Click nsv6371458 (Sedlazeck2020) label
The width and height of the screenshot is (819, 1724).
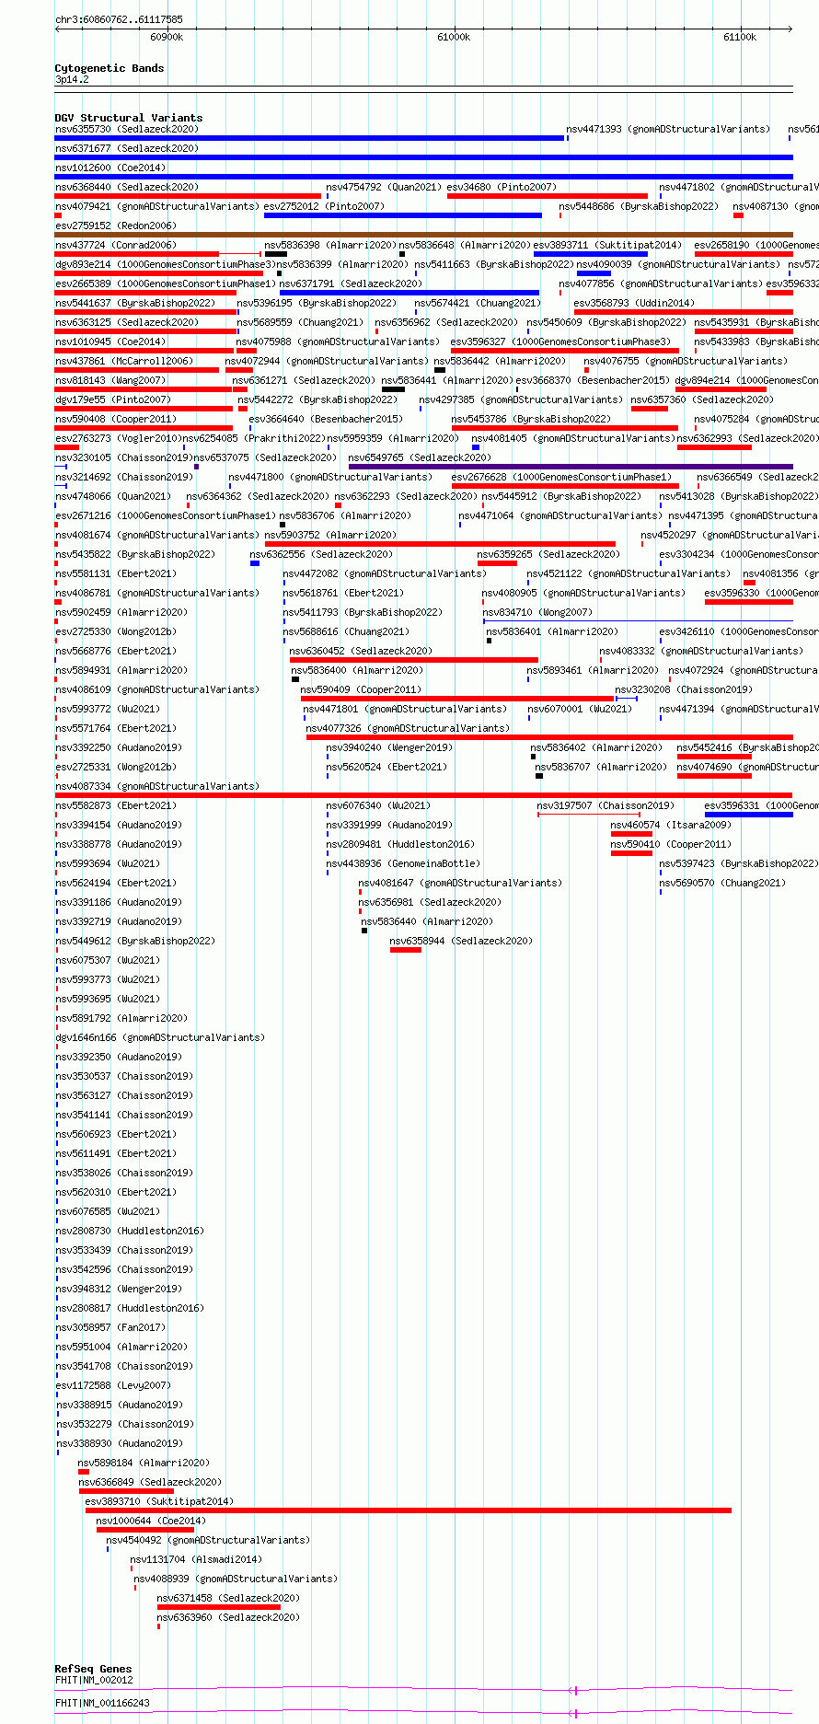pos(228,1598)
